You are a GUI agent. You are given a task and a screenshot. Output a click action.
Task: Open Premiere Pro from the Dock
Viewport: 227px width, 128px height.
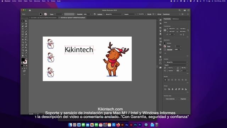(140, 125)
